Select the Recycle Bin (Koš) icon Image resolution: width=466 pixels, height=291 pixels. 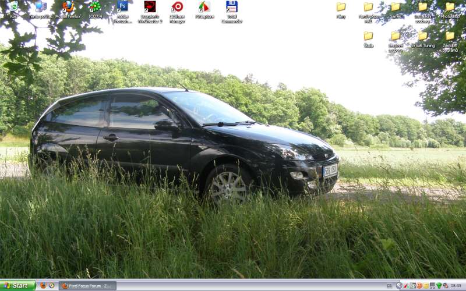click(13, 7)
